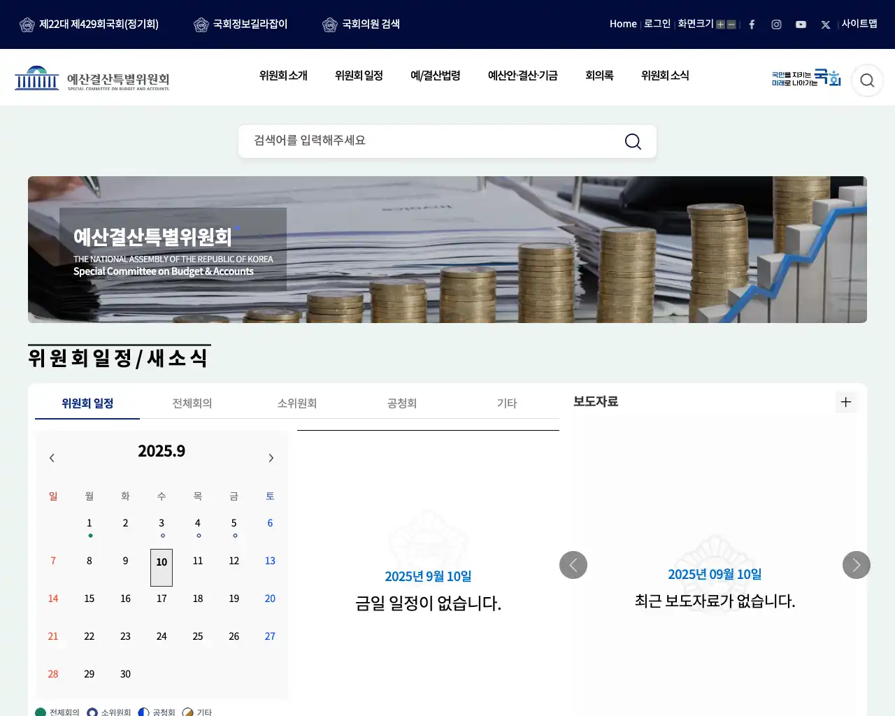This screenshot has width=895, height=716.
Task: Open the X (Twitter) icon link
Action: point(825,24)
